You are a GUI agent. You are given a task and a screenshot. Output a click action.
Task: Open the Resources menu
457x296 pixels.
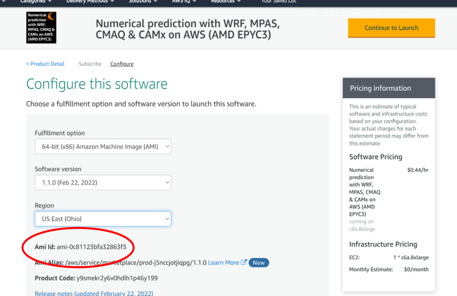click(226, 2)
